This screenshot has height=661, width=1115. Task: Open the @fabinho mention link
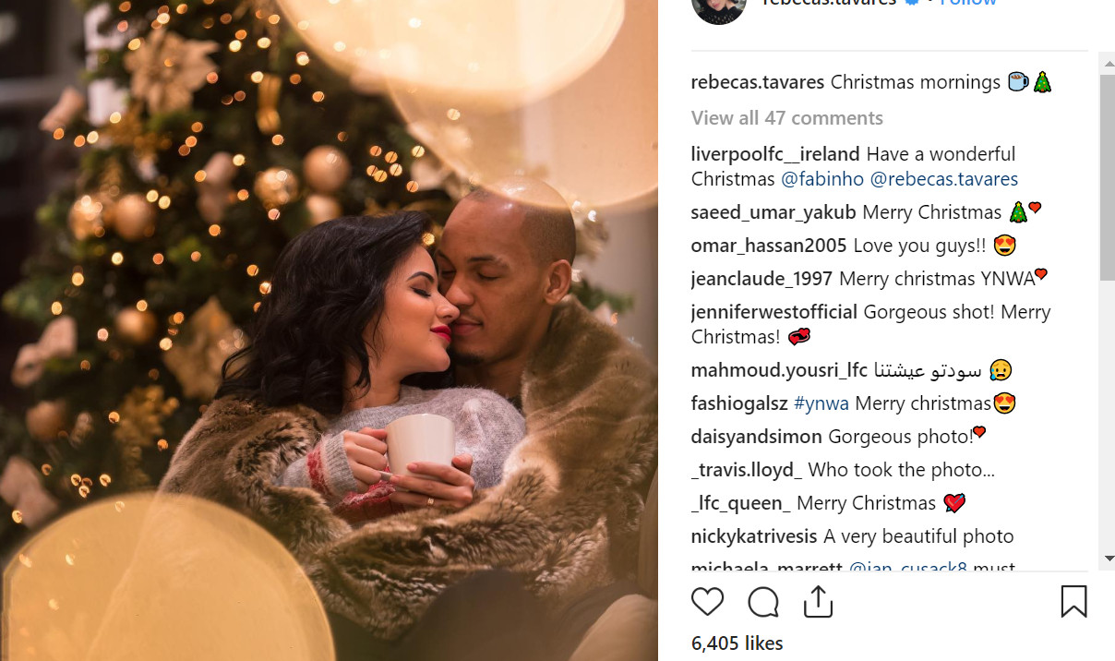(x=822, y=179)
